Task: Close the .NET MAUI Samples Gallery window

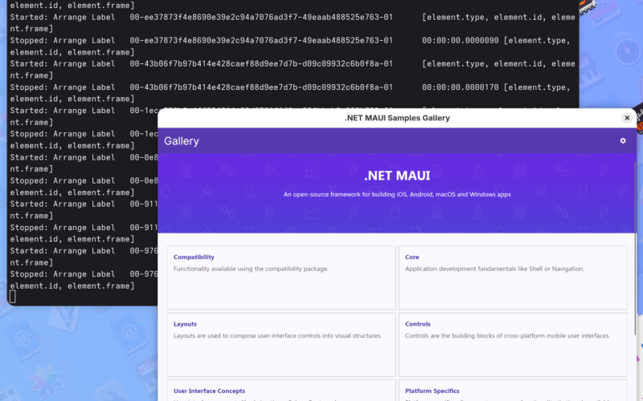Action: coord(627,118)
